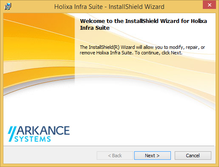Click the modify, repair, or remove description text

coord(142,50)
